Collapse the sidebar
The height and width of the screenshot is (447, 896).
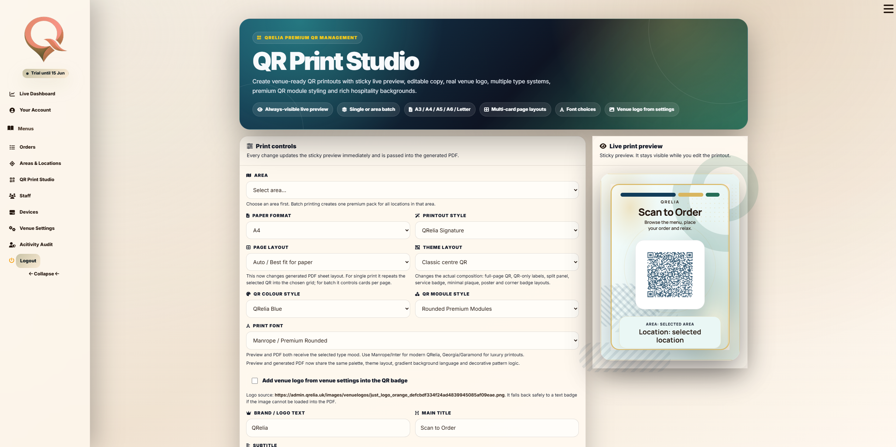[44, 274]
